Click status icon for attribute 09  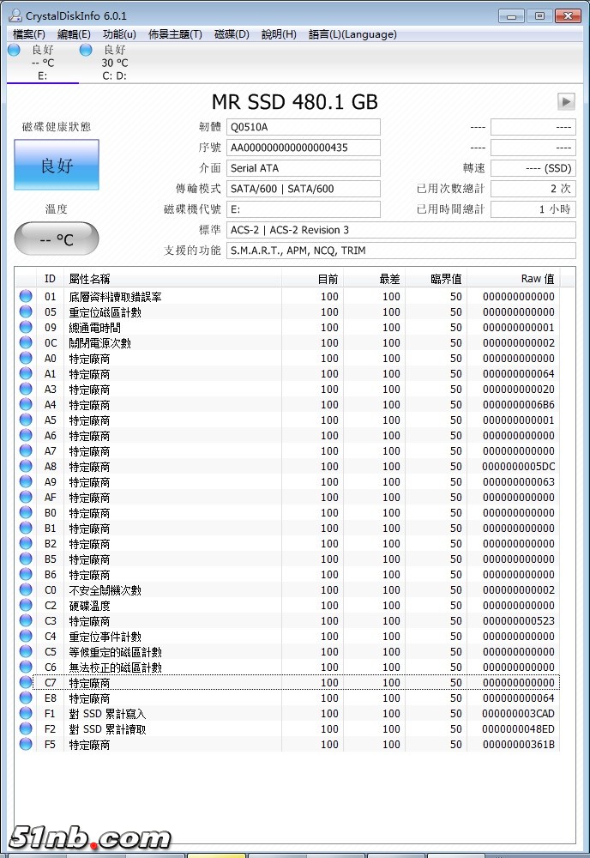pos(26,327)
